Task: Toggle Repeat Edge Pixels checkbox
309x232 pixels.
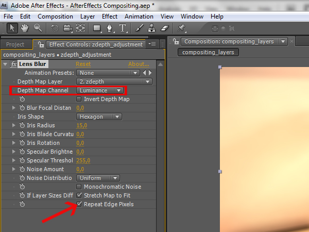Action: click(79, 204)
